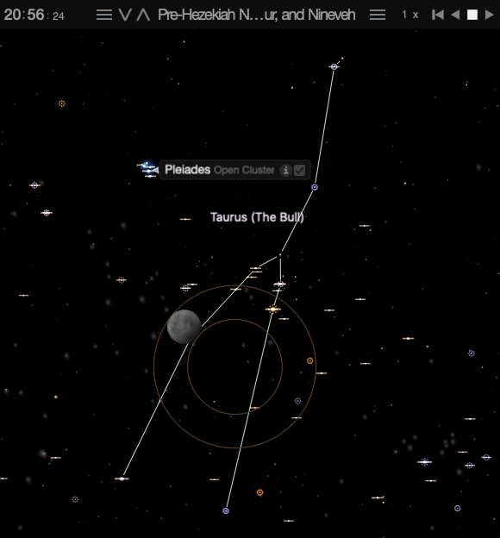Screen dimensions: 500x538
Task: Open Pleiades info with the i icon
Action: tap(285, 170)
